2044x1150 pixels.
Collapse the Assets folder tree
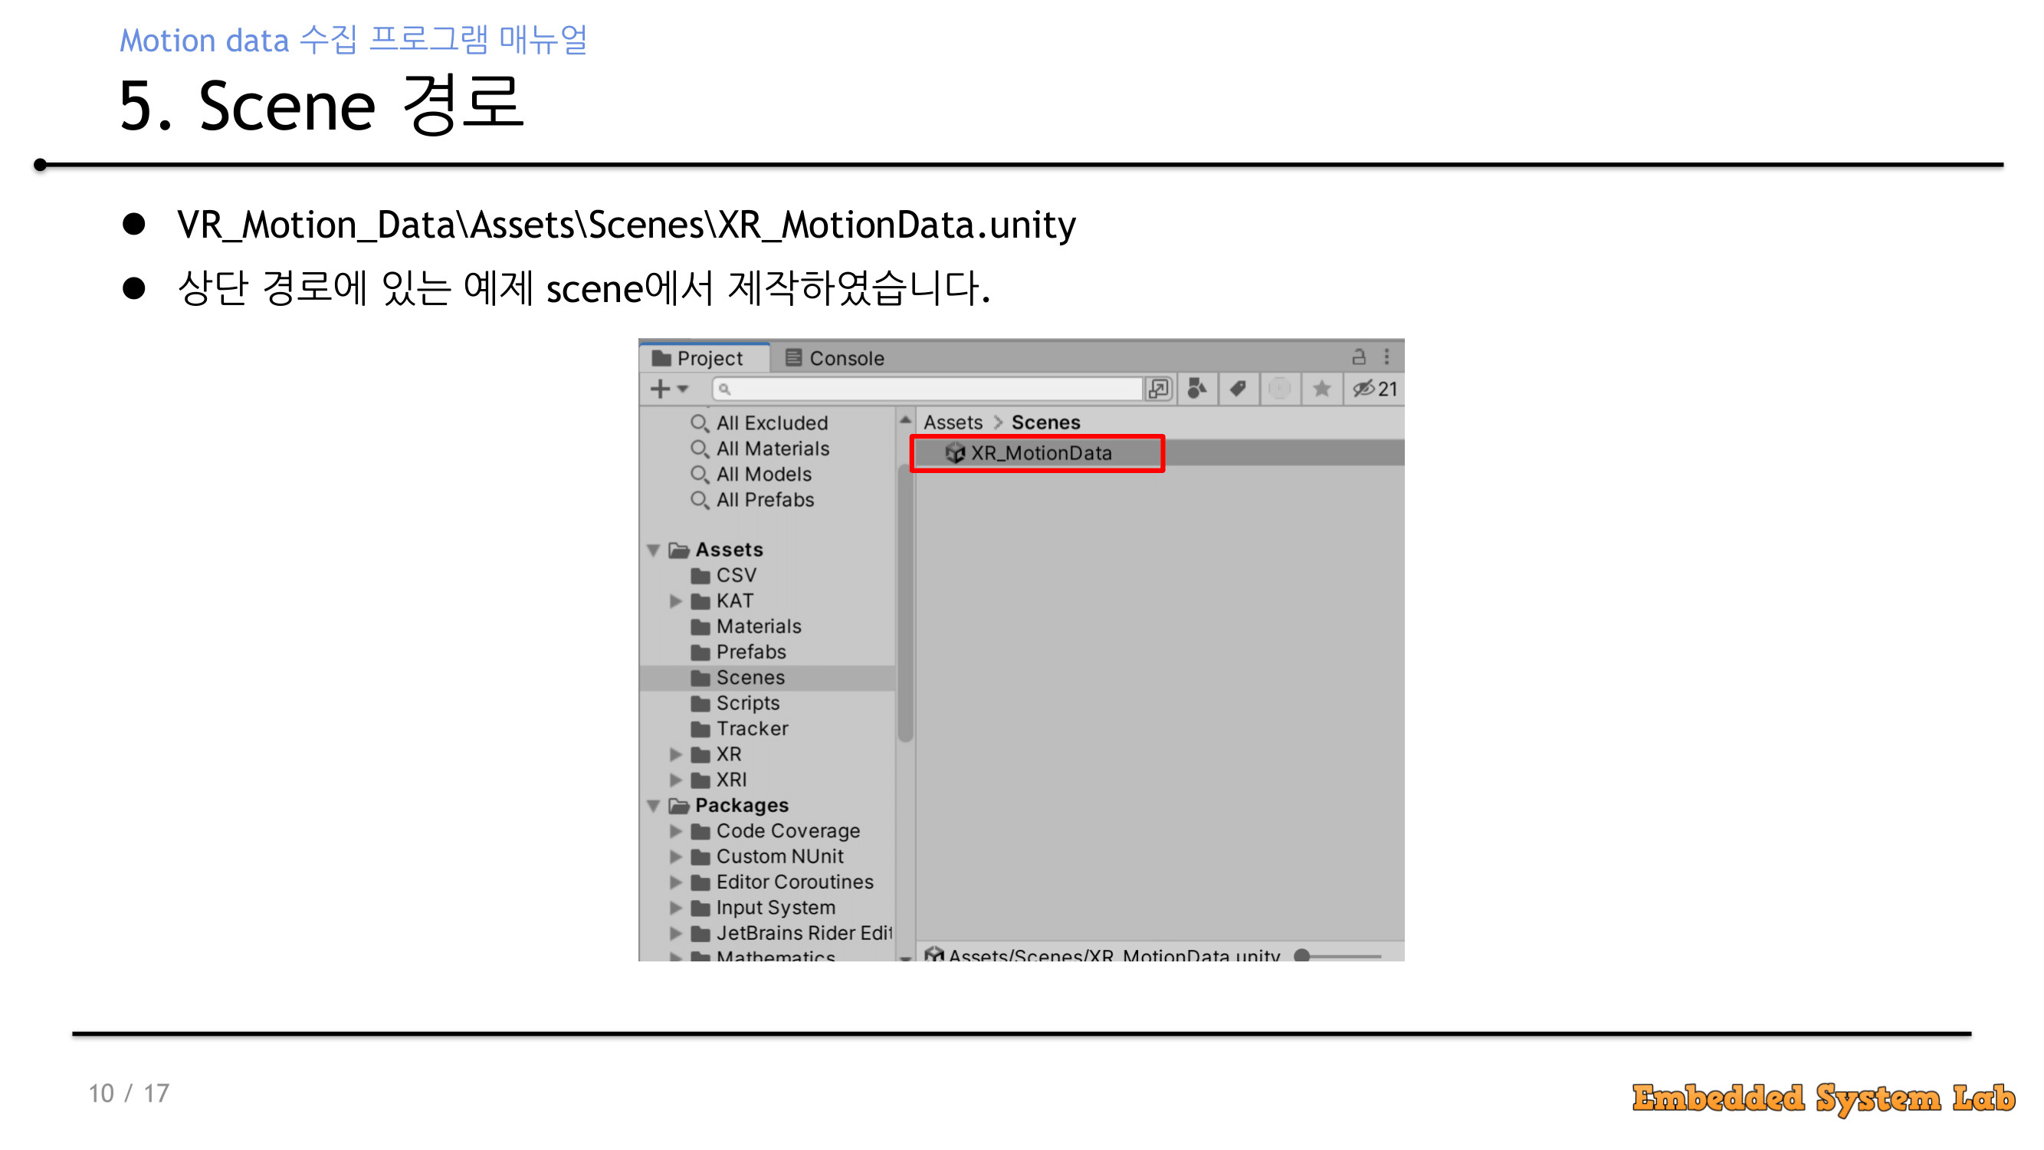654,550
